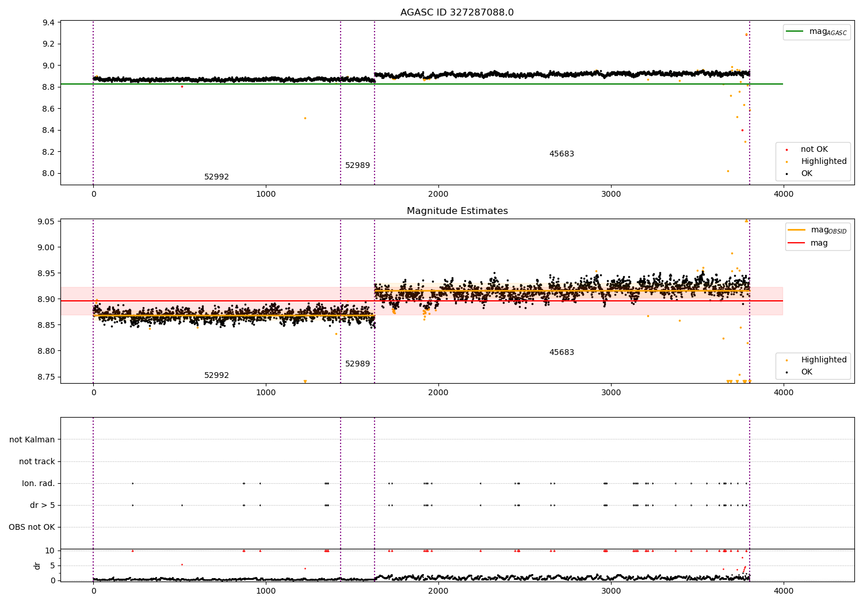Click the 10 tick on the dr axis
The image size is (863, 604).
tap(50, 551)
